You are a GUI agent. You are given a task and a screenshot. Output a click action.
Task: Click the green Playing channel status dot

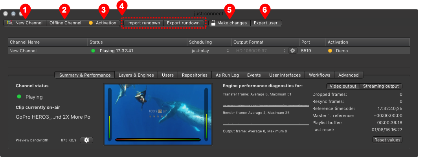coord(19,97)
